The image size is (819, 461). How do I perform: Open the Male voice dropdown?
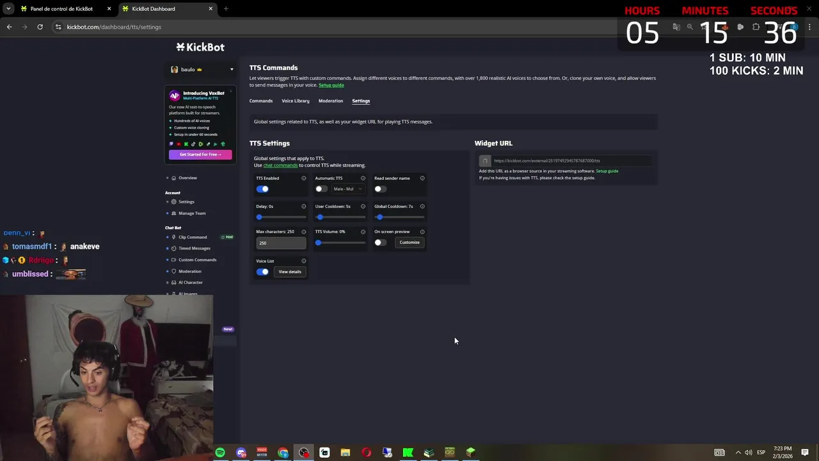point(347,189)
